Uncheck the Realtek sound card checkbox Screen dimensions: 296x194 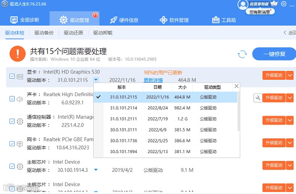[x=12, y=98]
